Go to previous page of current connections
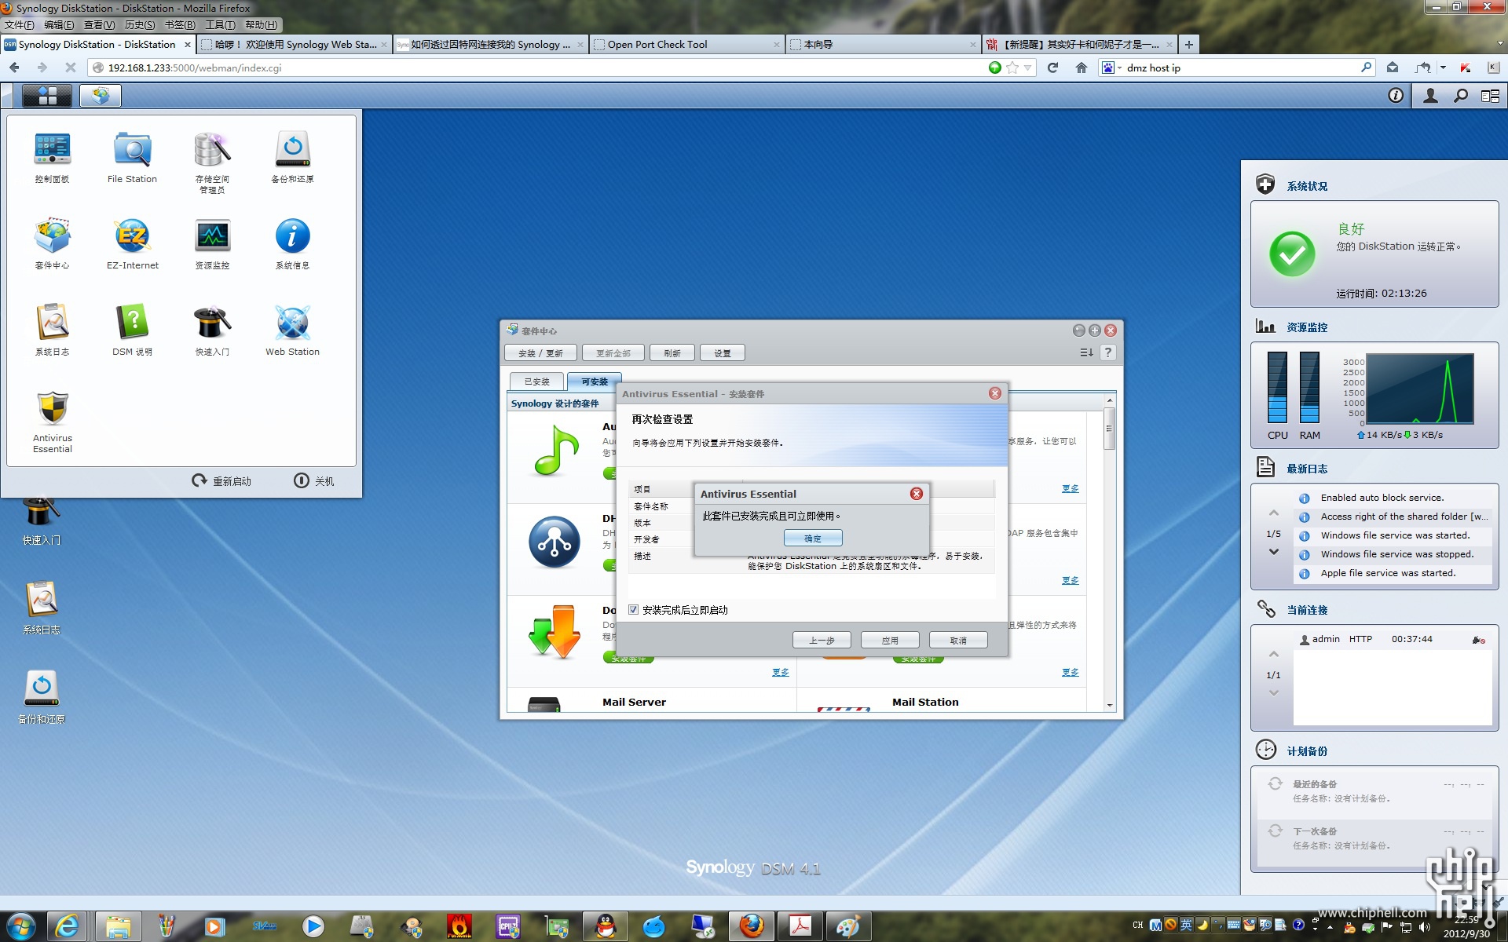This screenshot has height=942, width=1508. 1273,654
